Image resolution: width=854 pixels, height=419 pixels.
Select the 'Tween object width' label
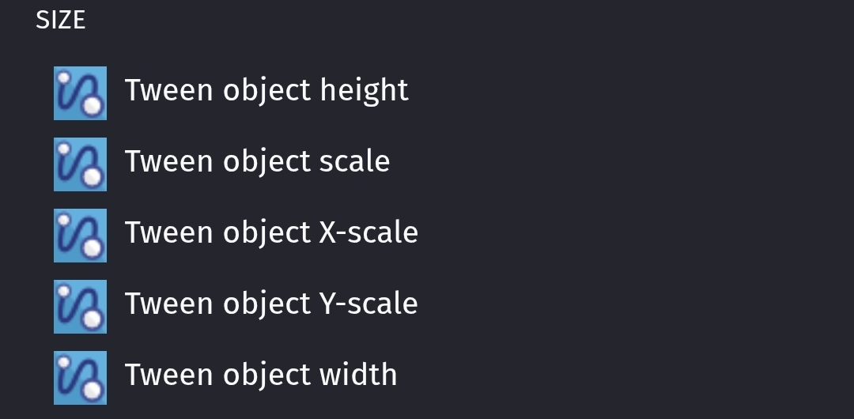point(261,376)
